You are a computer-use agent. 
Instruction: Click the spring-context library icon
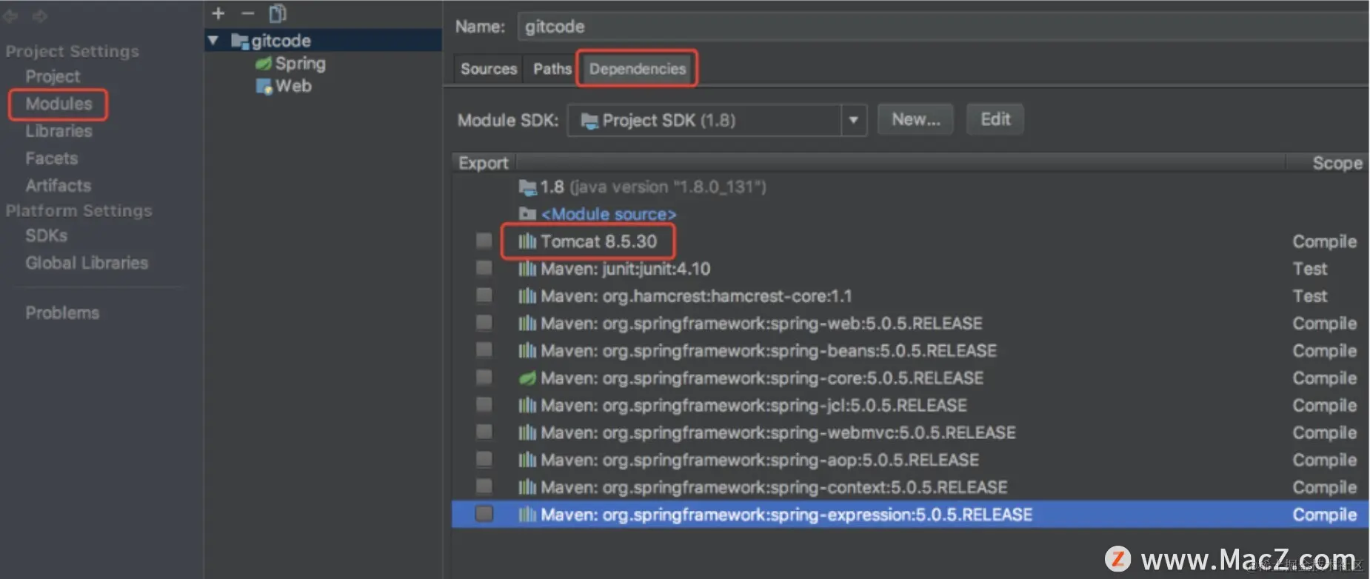coord(527,487)
